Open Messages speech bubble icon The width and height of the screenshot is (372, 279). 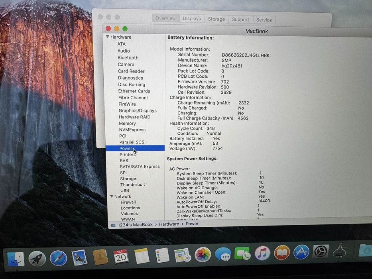[223, 254]
